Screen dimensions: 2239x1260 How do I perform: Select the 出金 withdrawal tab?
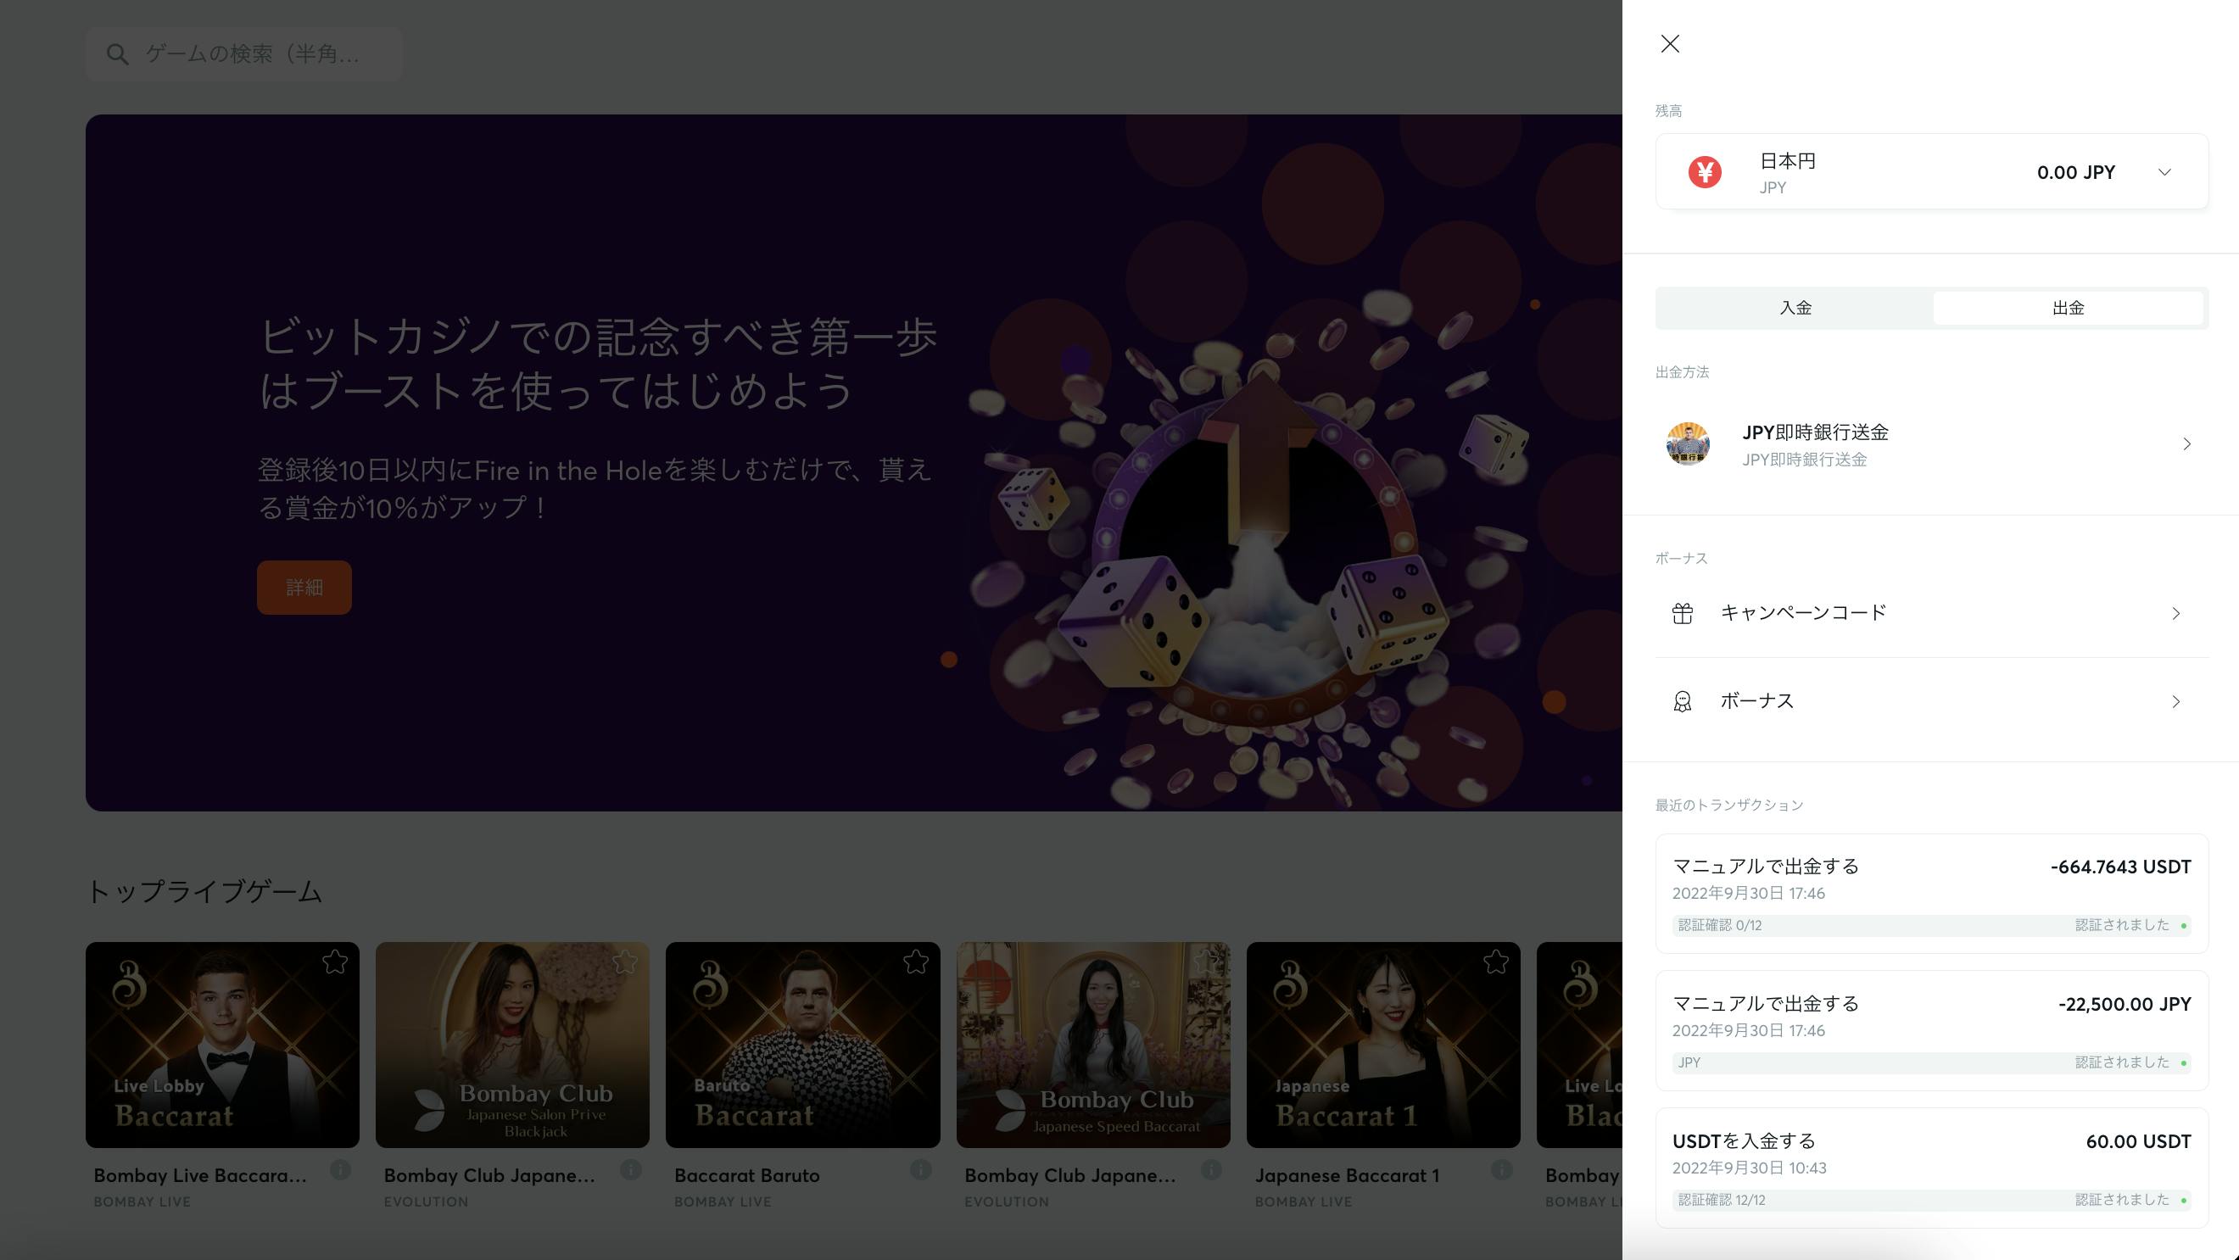2068,308
